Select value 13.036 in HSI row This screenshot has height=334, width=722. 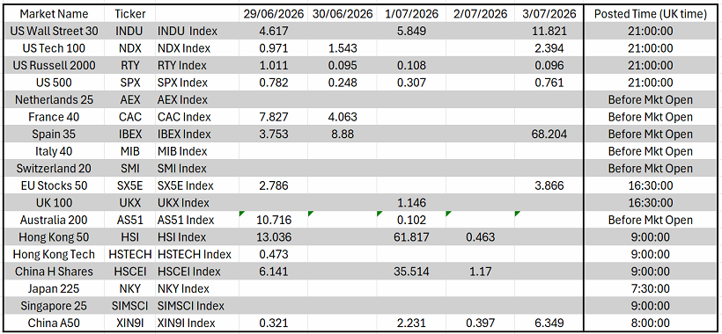coord(274,237)
